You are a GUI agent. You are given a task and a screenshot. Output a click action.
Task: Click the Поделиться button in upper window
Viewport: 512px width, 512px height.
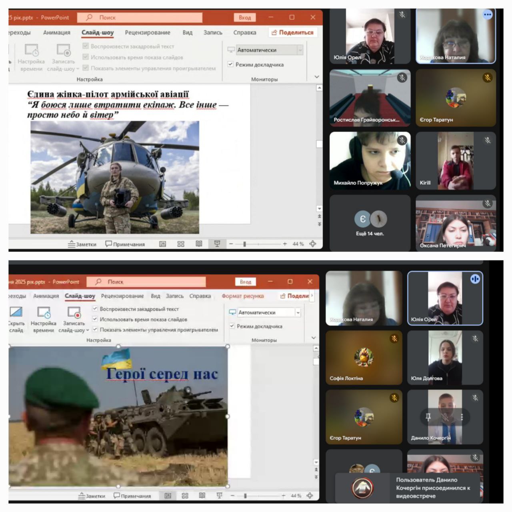292,32
